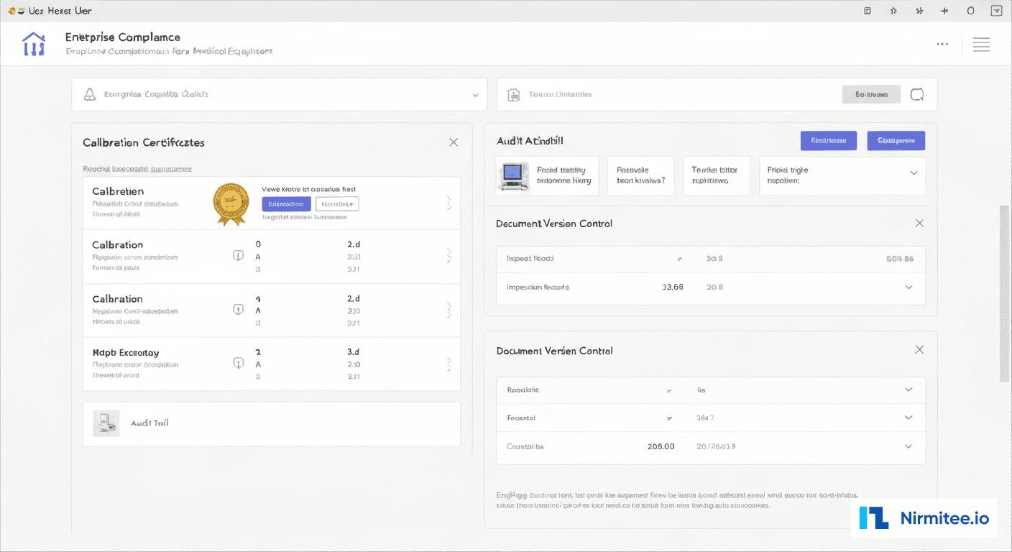Click the computer equipment thumbnail in the Audit panel
The height and width of the screenshot is (552, 1012).
pyautogui.click(x=513, y=175)
